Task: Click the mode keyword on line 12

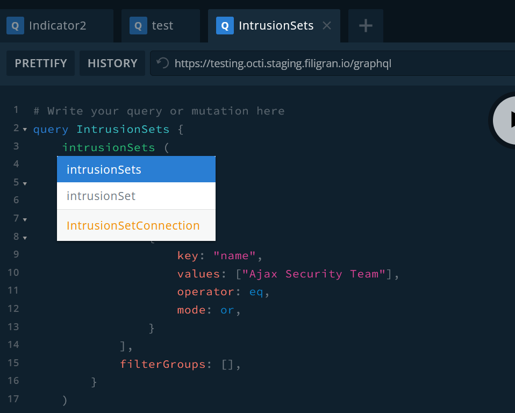Action: tap(191, 310)
